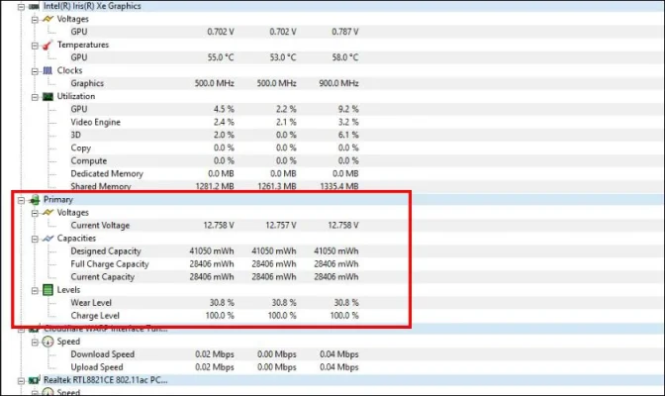Image resolution: width=665 pixels, height=396 pixels.
Task: Collapse the Utilization group
Action: (34, 96)
